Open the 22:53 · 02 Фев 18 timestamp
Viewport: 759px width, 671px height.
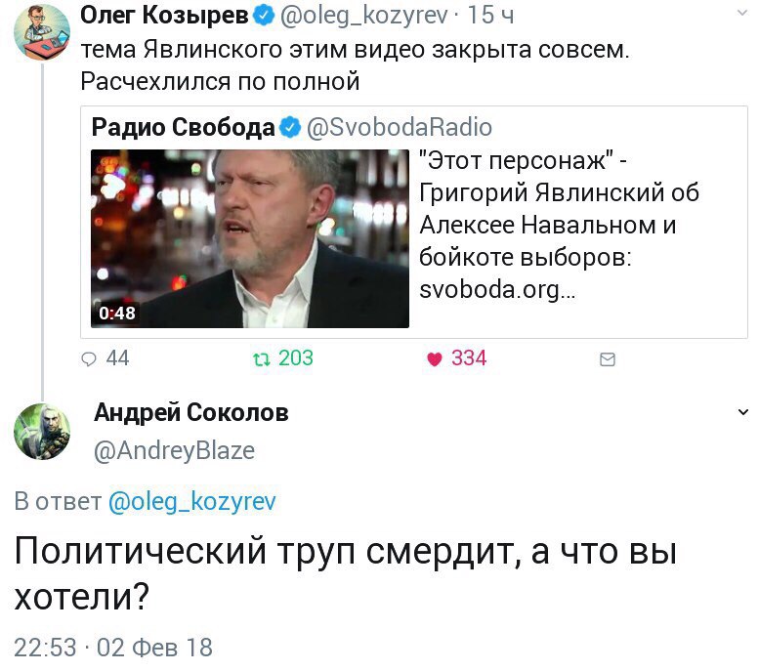pyautogui.click(x=113, y=648)
